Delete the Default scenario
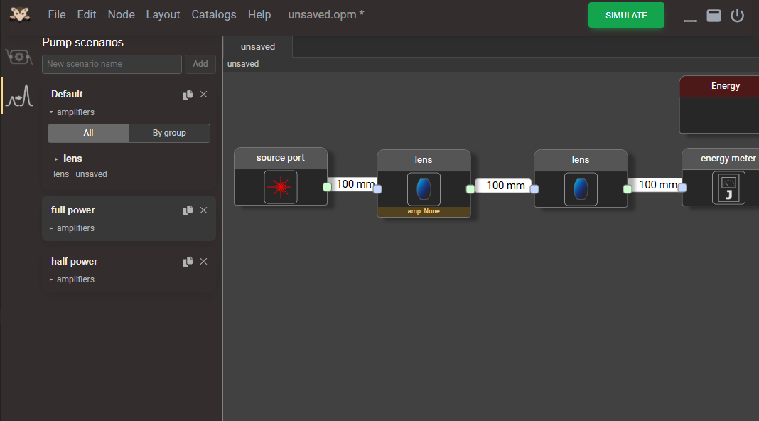This screenshot has height=421, width=759. click(204, 95)
